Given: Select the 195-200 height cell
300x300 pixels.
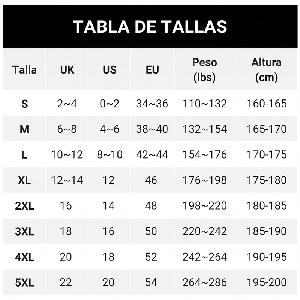Looking at the screenshot, I should click(x=267, y=282).
